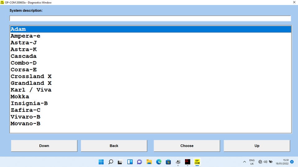Click the Down button
The image size is (298, 167).
(44, 146)
